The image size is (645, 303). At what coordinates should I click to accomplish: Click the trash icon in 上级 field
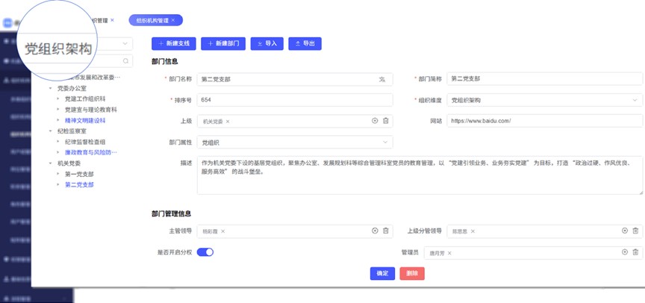(386, 121)
